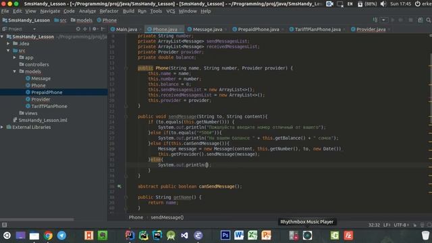Click the models breadcrumb in navigation bar
Viewport: 432px width, 243px height.
coord(82,20)
